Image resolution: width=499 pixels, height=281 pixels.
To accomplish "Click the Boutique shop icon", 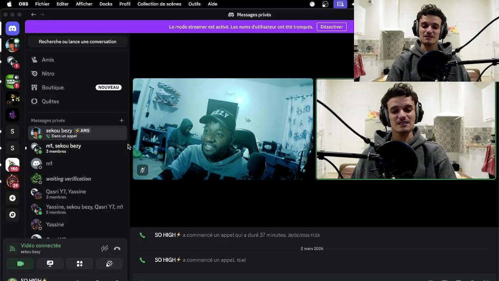I will tap(34, 87).
